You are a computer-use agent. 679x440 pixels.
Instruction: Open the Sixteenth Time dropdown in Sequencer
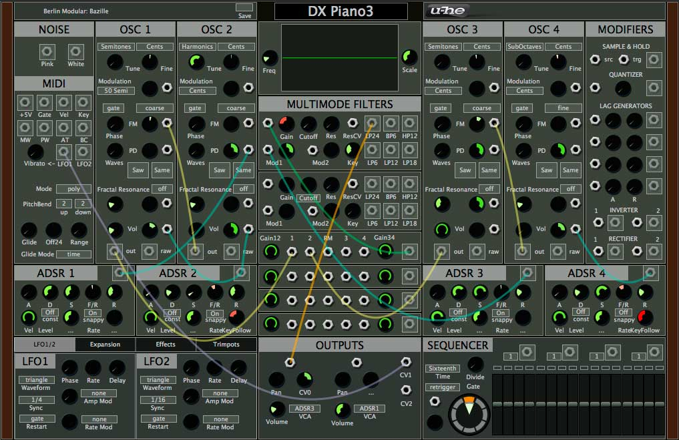pos(443,369)
